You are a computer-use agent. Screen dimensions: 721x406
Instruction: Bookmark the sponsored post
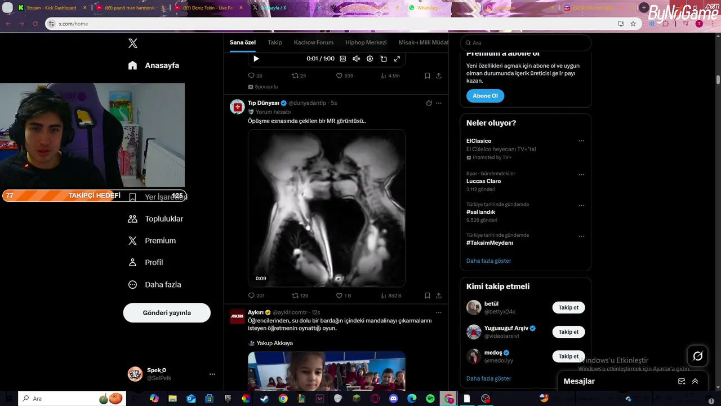point(428,76)
